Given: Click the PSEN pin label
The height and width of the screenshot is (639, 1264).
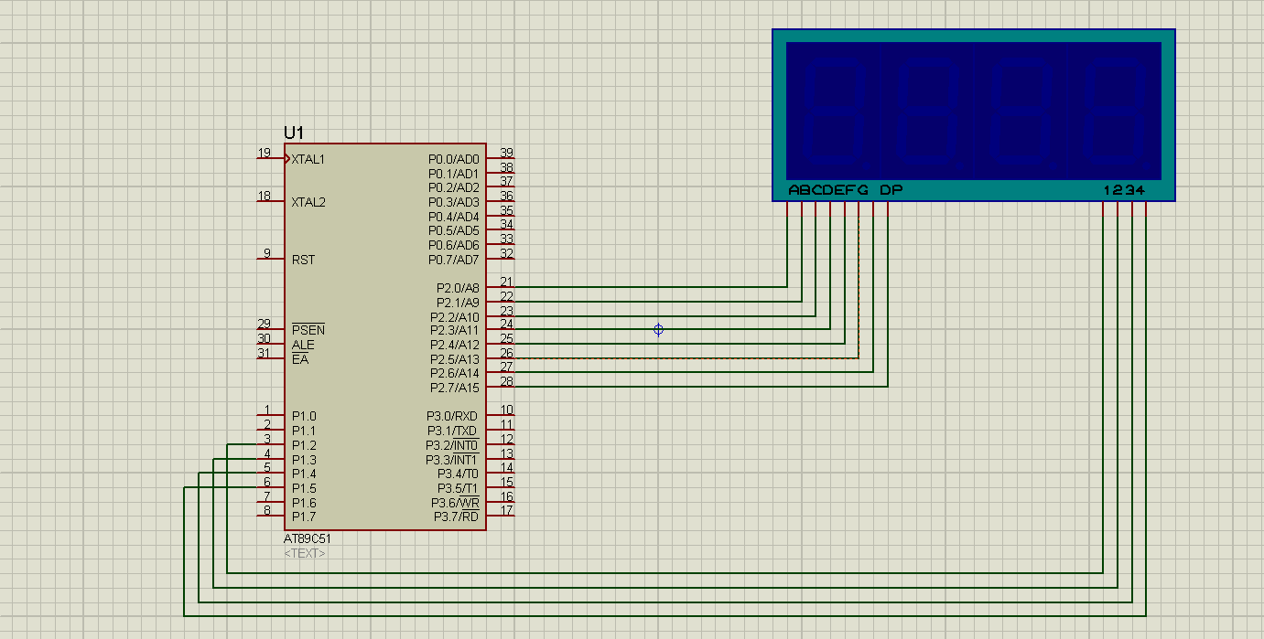Looking at the screenshot, I should click(308, 330).
